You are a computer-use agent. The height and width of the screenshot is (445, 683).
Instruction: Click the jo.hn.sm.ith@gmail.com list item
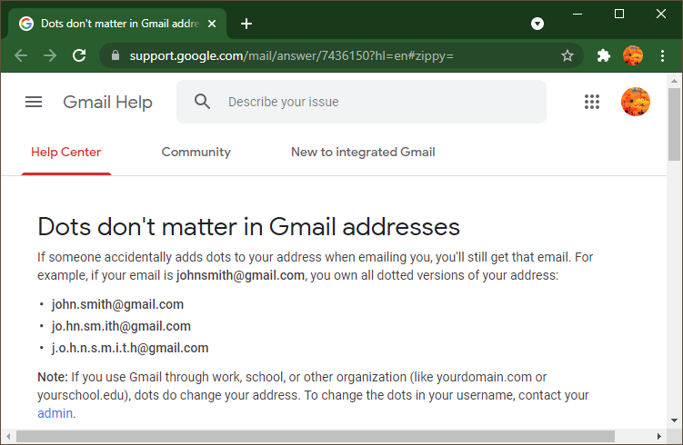click(x=121, y=326)
